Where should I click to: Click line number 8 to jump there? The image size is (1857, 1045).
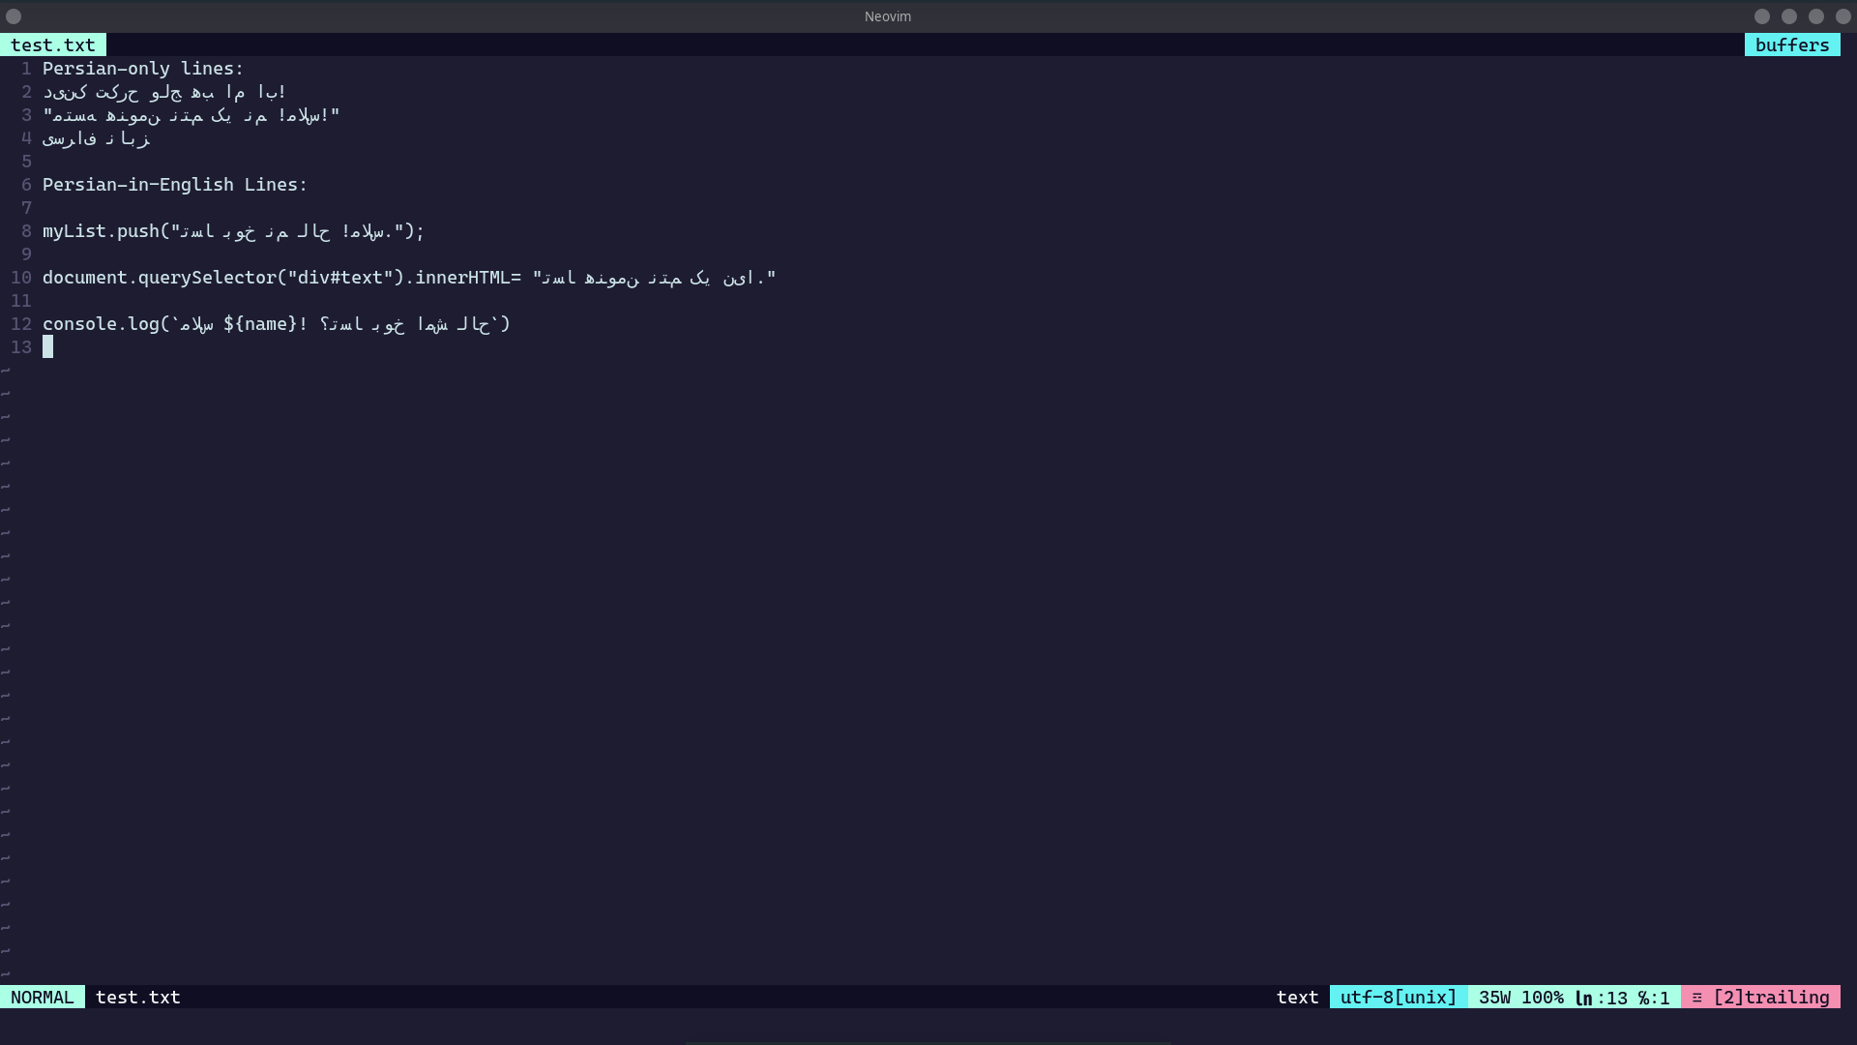click(x=25, y=231)
